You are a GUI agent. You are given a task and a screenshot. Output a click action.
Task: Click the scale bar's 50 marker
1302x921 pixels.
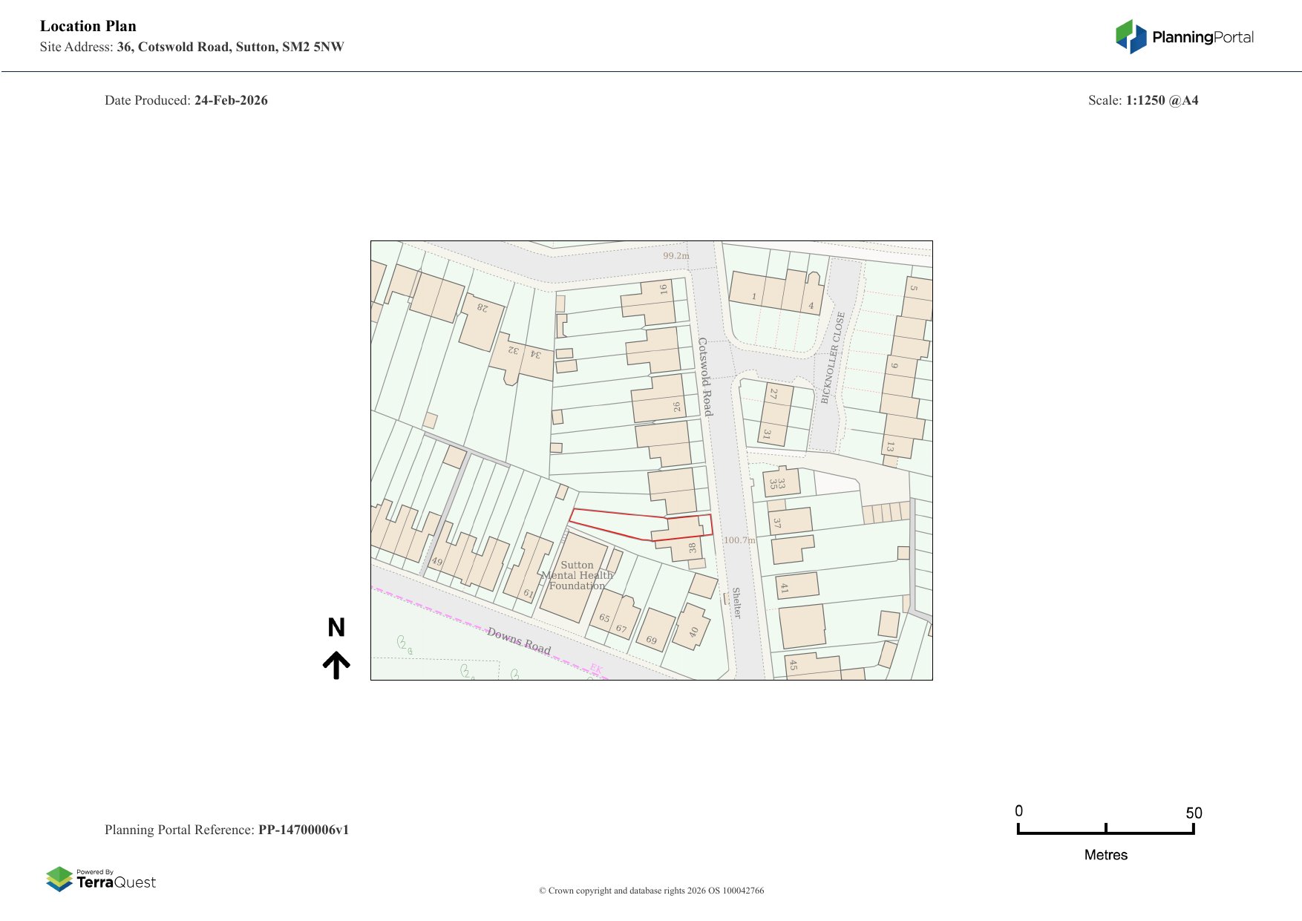(x=1193, y=813)
